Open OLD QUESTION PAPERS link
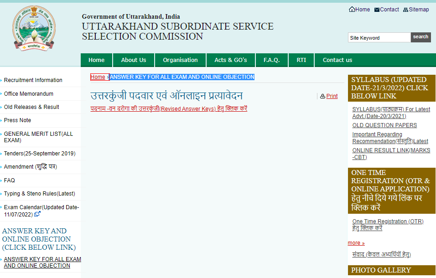436x278 pixels. 384,125
